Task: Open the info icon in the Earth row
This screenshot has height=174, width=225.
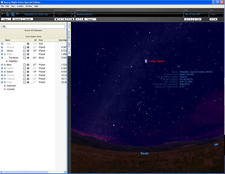Action: 28,54
